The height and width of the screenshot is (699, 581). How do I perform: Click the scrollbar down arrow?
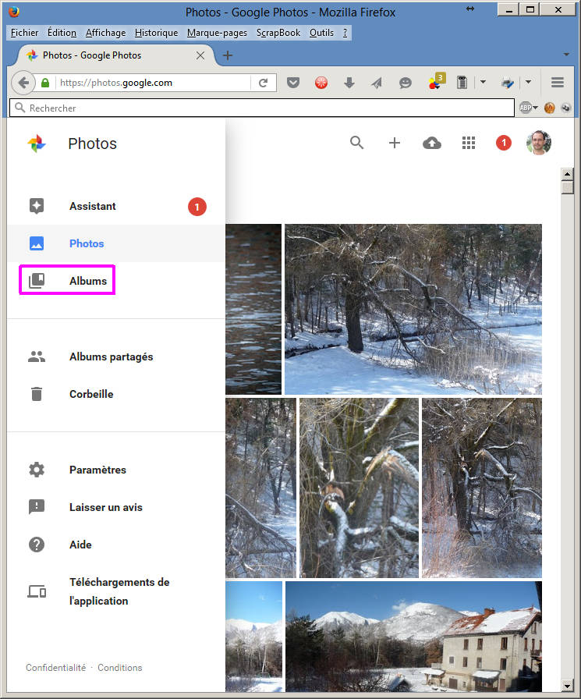pyautogui.click(x=567, y=686)
